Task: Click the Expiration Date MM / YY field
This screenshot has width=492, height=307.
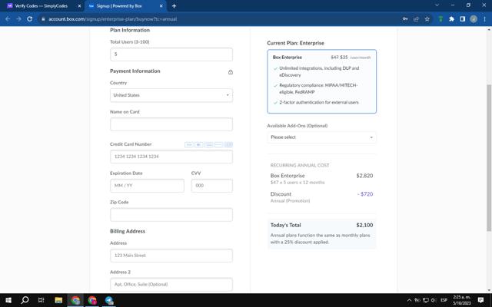Action: [x=147, y=186]
